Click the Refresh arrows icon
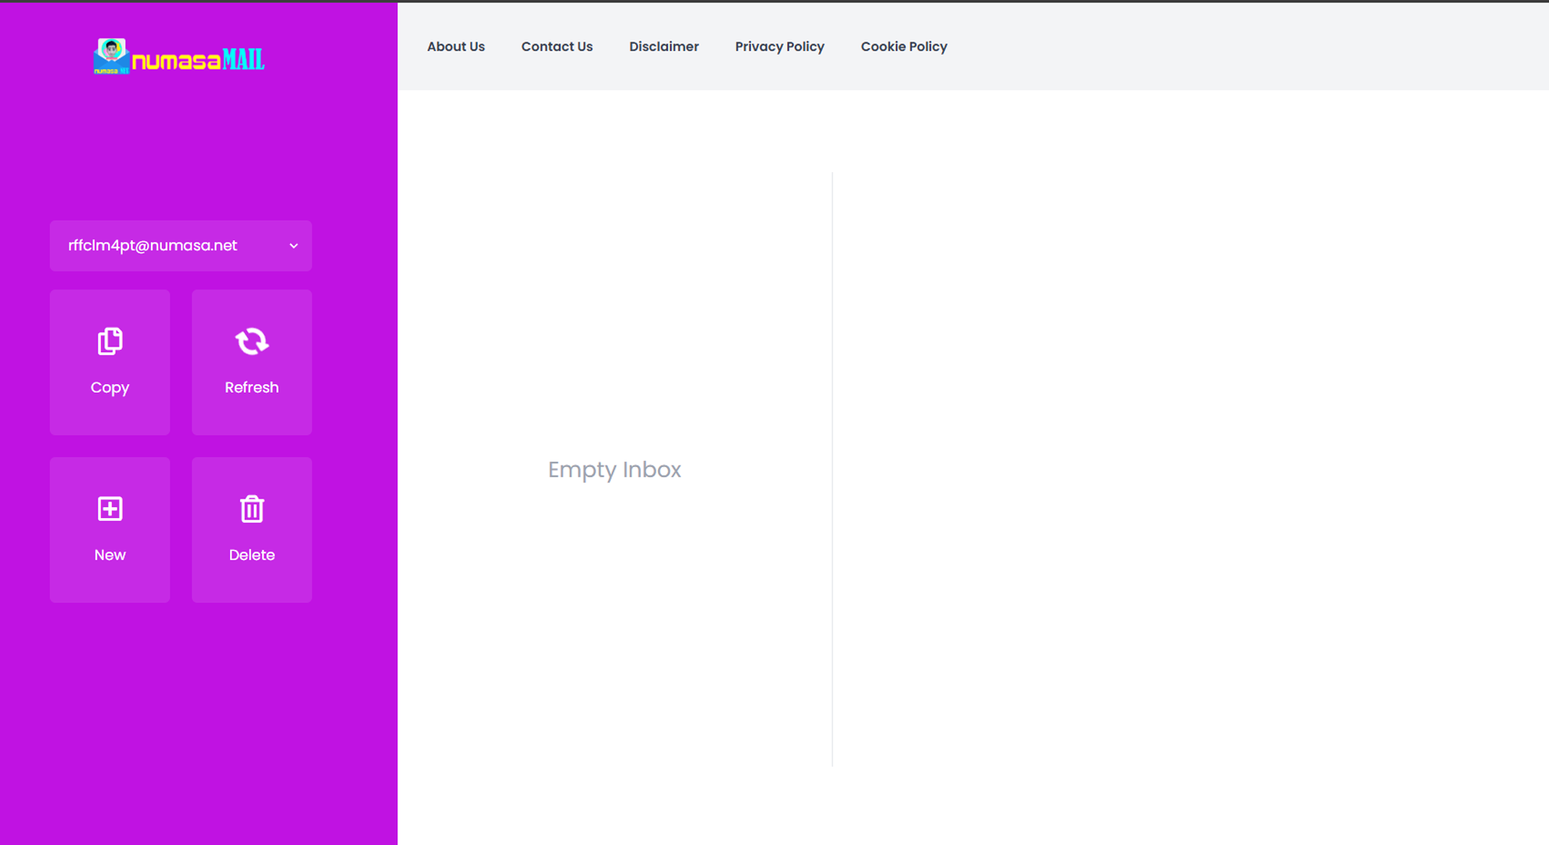The image size is (1549, 845). 251,341
